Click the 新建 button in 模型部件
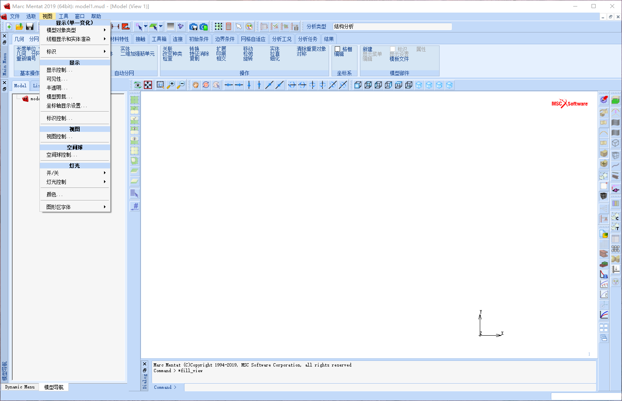This screenshot has width=622, height=401. click(x=368, y=49)
